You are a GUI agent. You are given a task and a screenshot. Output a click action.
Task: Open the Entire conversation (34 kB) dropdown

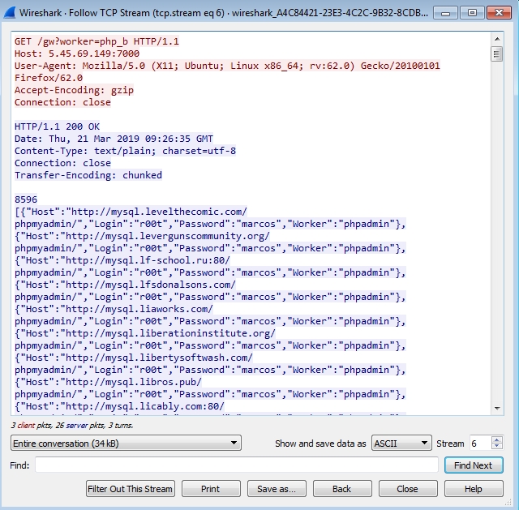tap(126, 443)
